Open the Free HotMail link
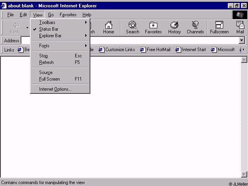 tap(155, 50)
